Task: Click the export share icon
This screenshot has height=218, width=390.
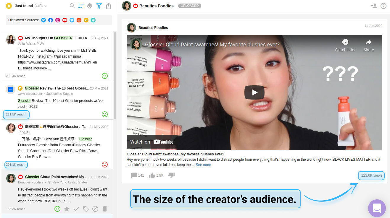Action: pos(109,6)
